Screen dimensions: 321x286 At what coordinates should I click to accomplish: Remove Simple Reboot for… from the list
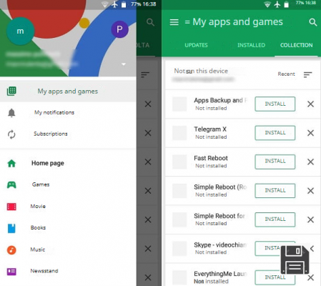pyautogui.click(x=310, y=220)
